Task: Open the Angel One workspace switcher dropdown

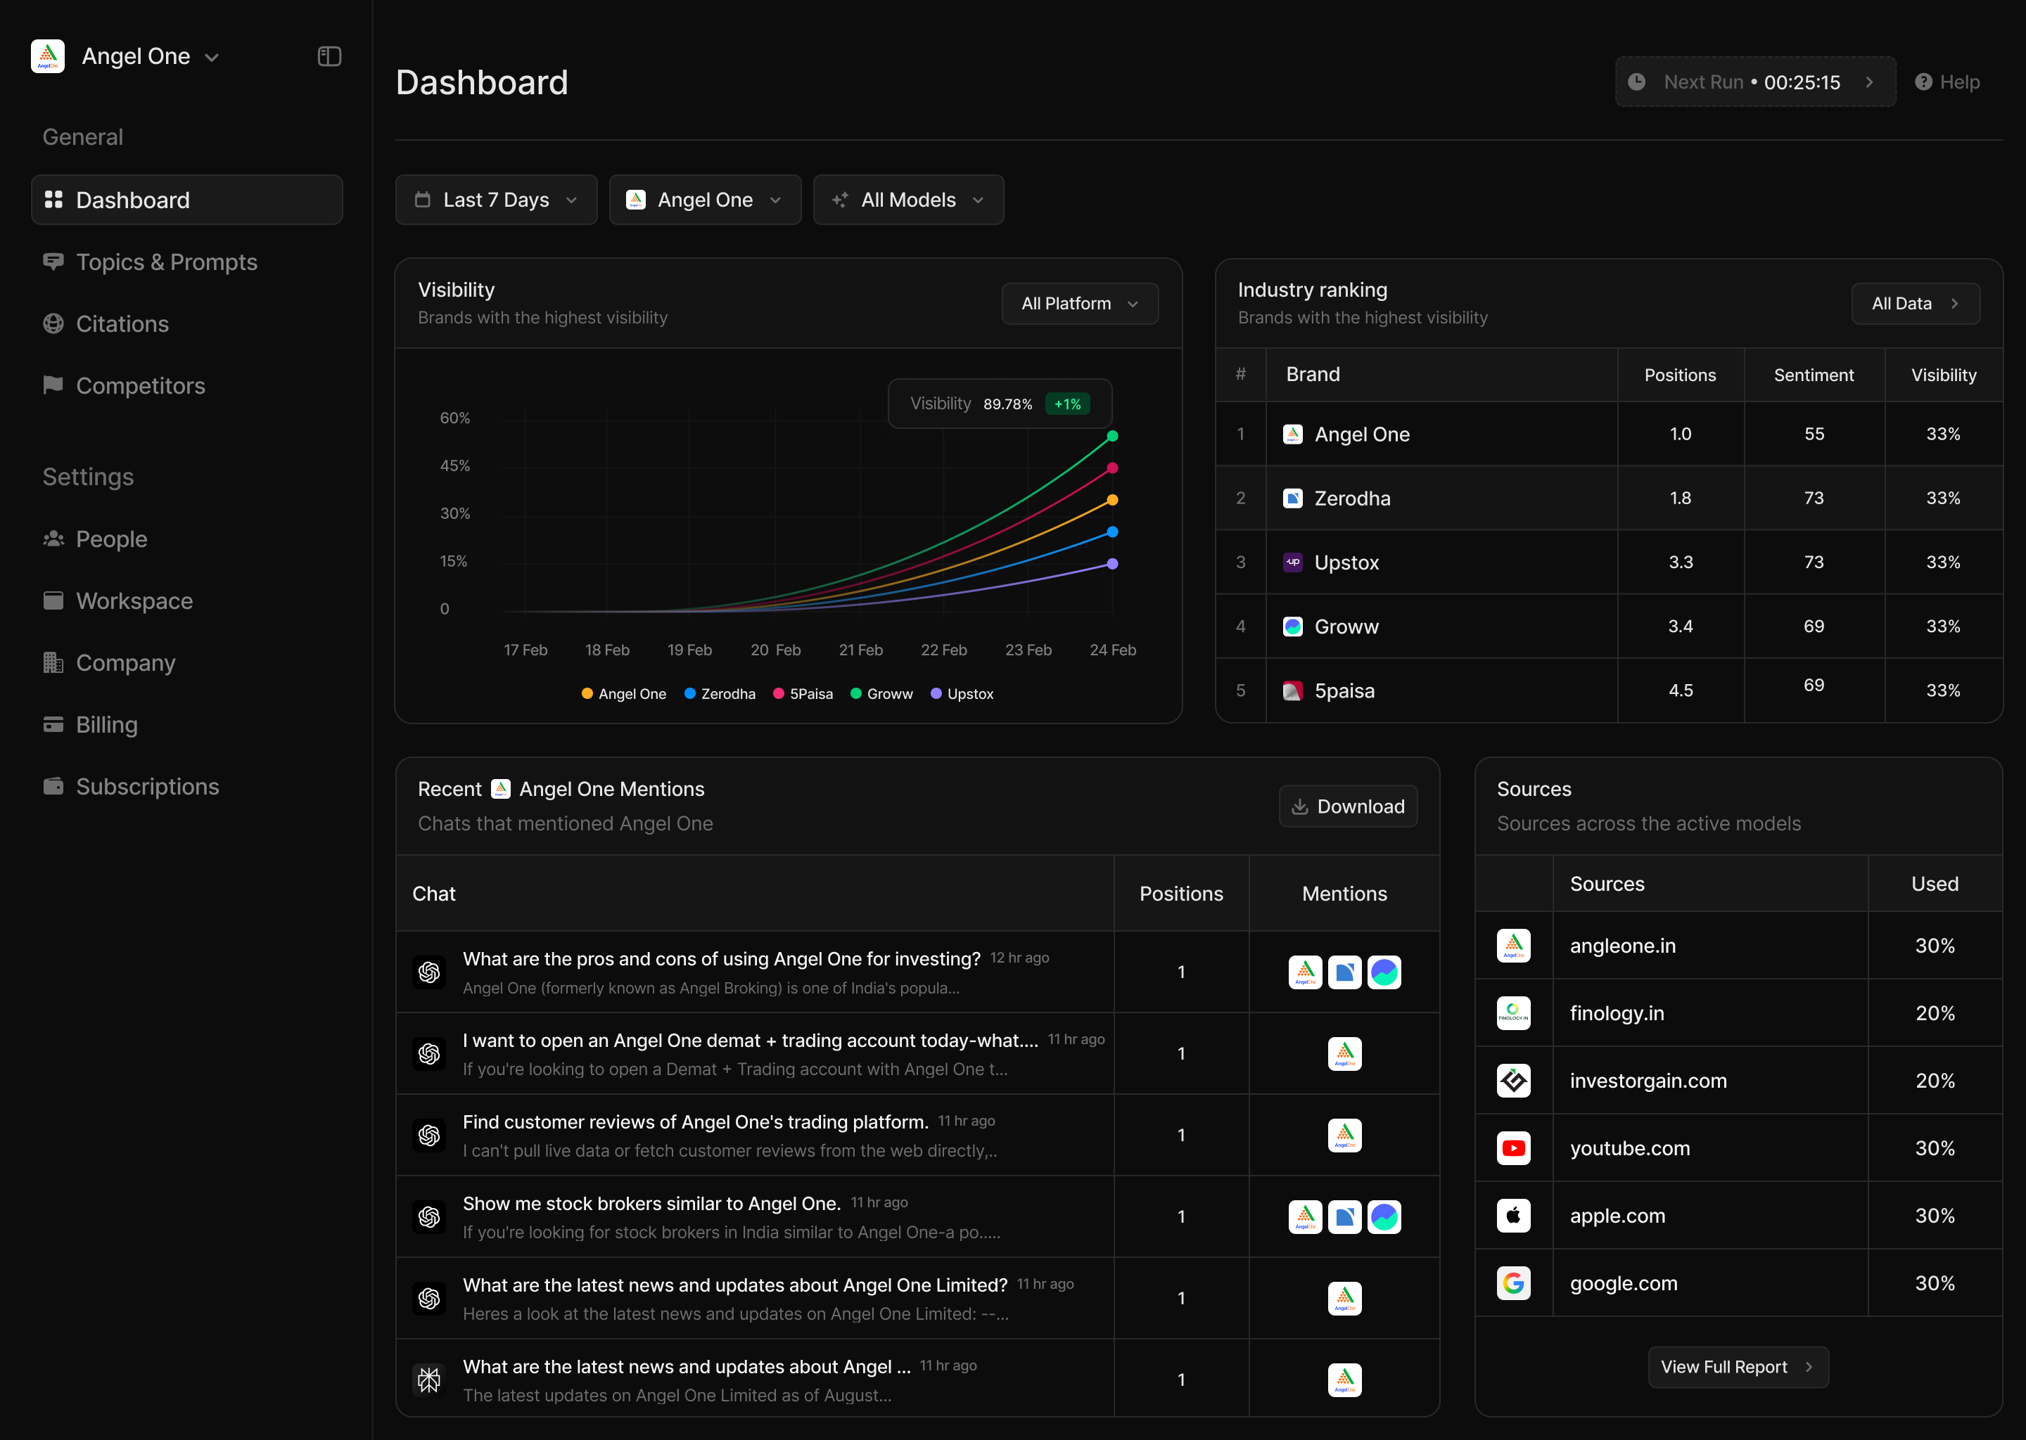Action: pos(125,57)
